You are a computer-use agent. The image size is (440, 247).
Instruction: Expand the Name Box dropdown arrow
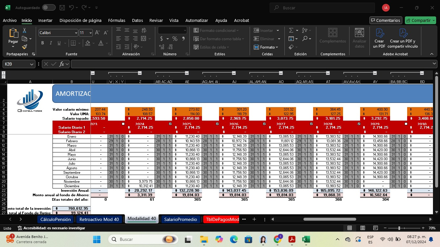(32, 64)
